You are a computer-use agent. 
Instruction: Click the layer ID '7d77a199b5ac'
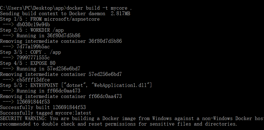[x=33, y=47]
